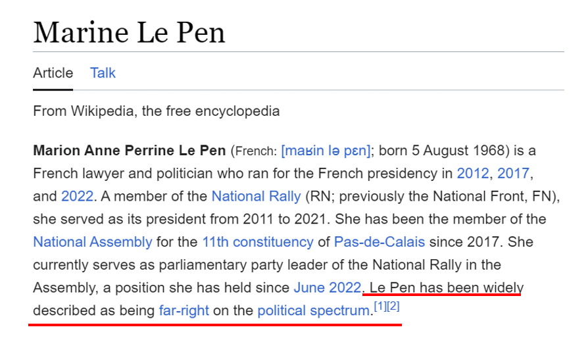Follow the 11th constituency link
The height and width of the screenshot is (348, 588).
coord(257,241)
